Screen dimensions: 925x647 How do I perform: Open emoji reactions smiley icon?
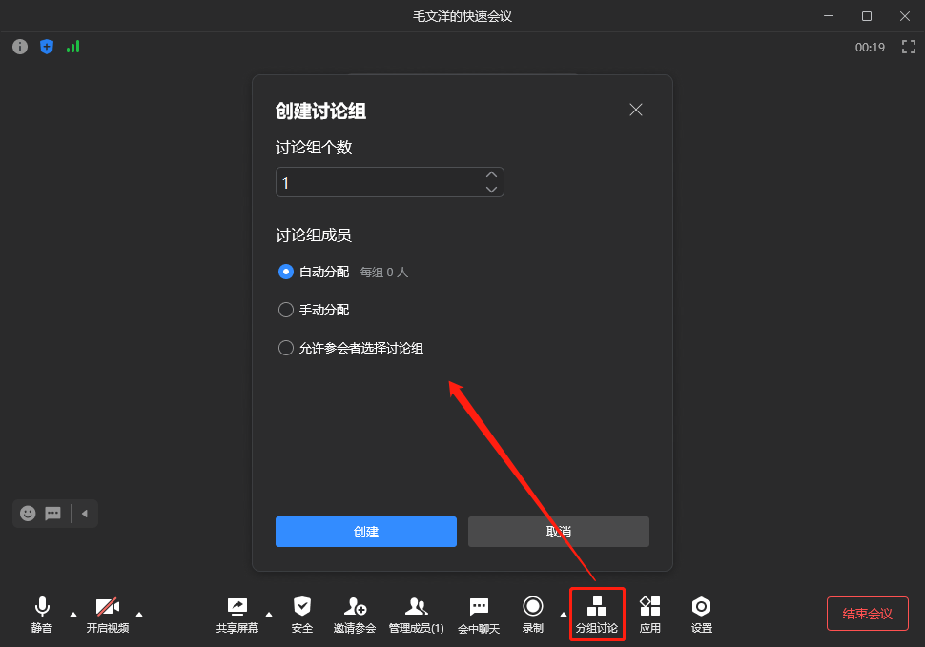pyautogui.click(x=28, y=514)
